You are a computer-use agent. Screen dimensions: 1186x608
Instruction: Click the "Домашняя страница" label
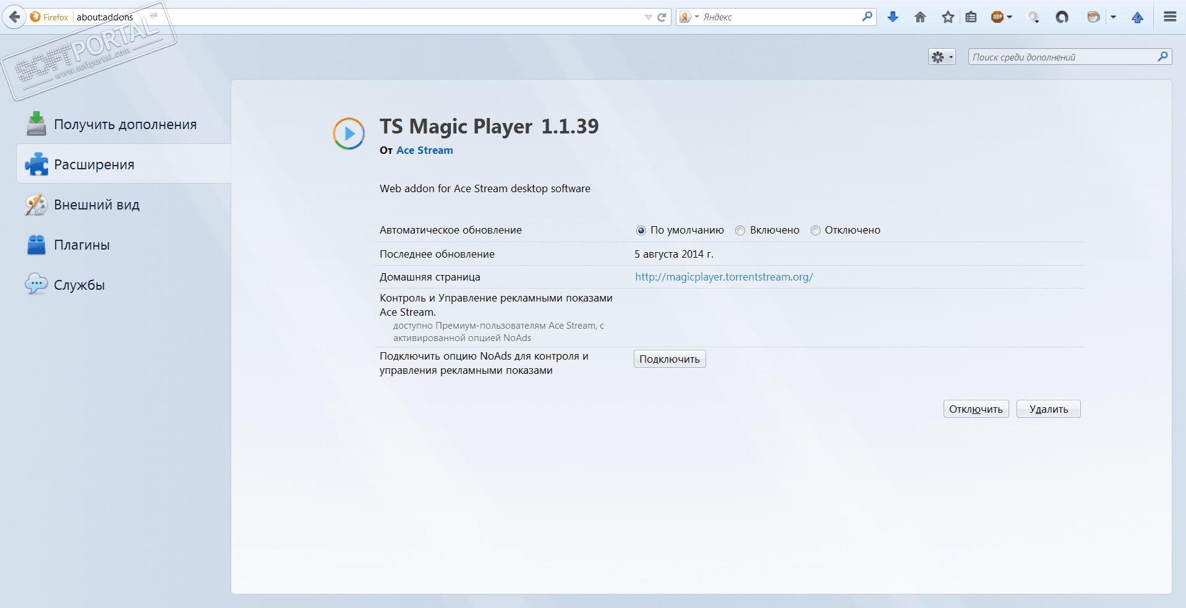(430, 277)
